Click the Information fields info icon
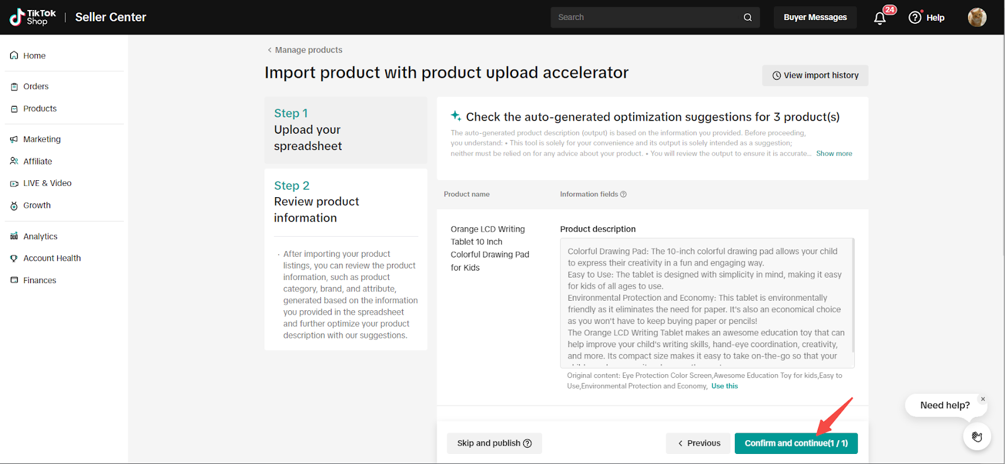 624,195
